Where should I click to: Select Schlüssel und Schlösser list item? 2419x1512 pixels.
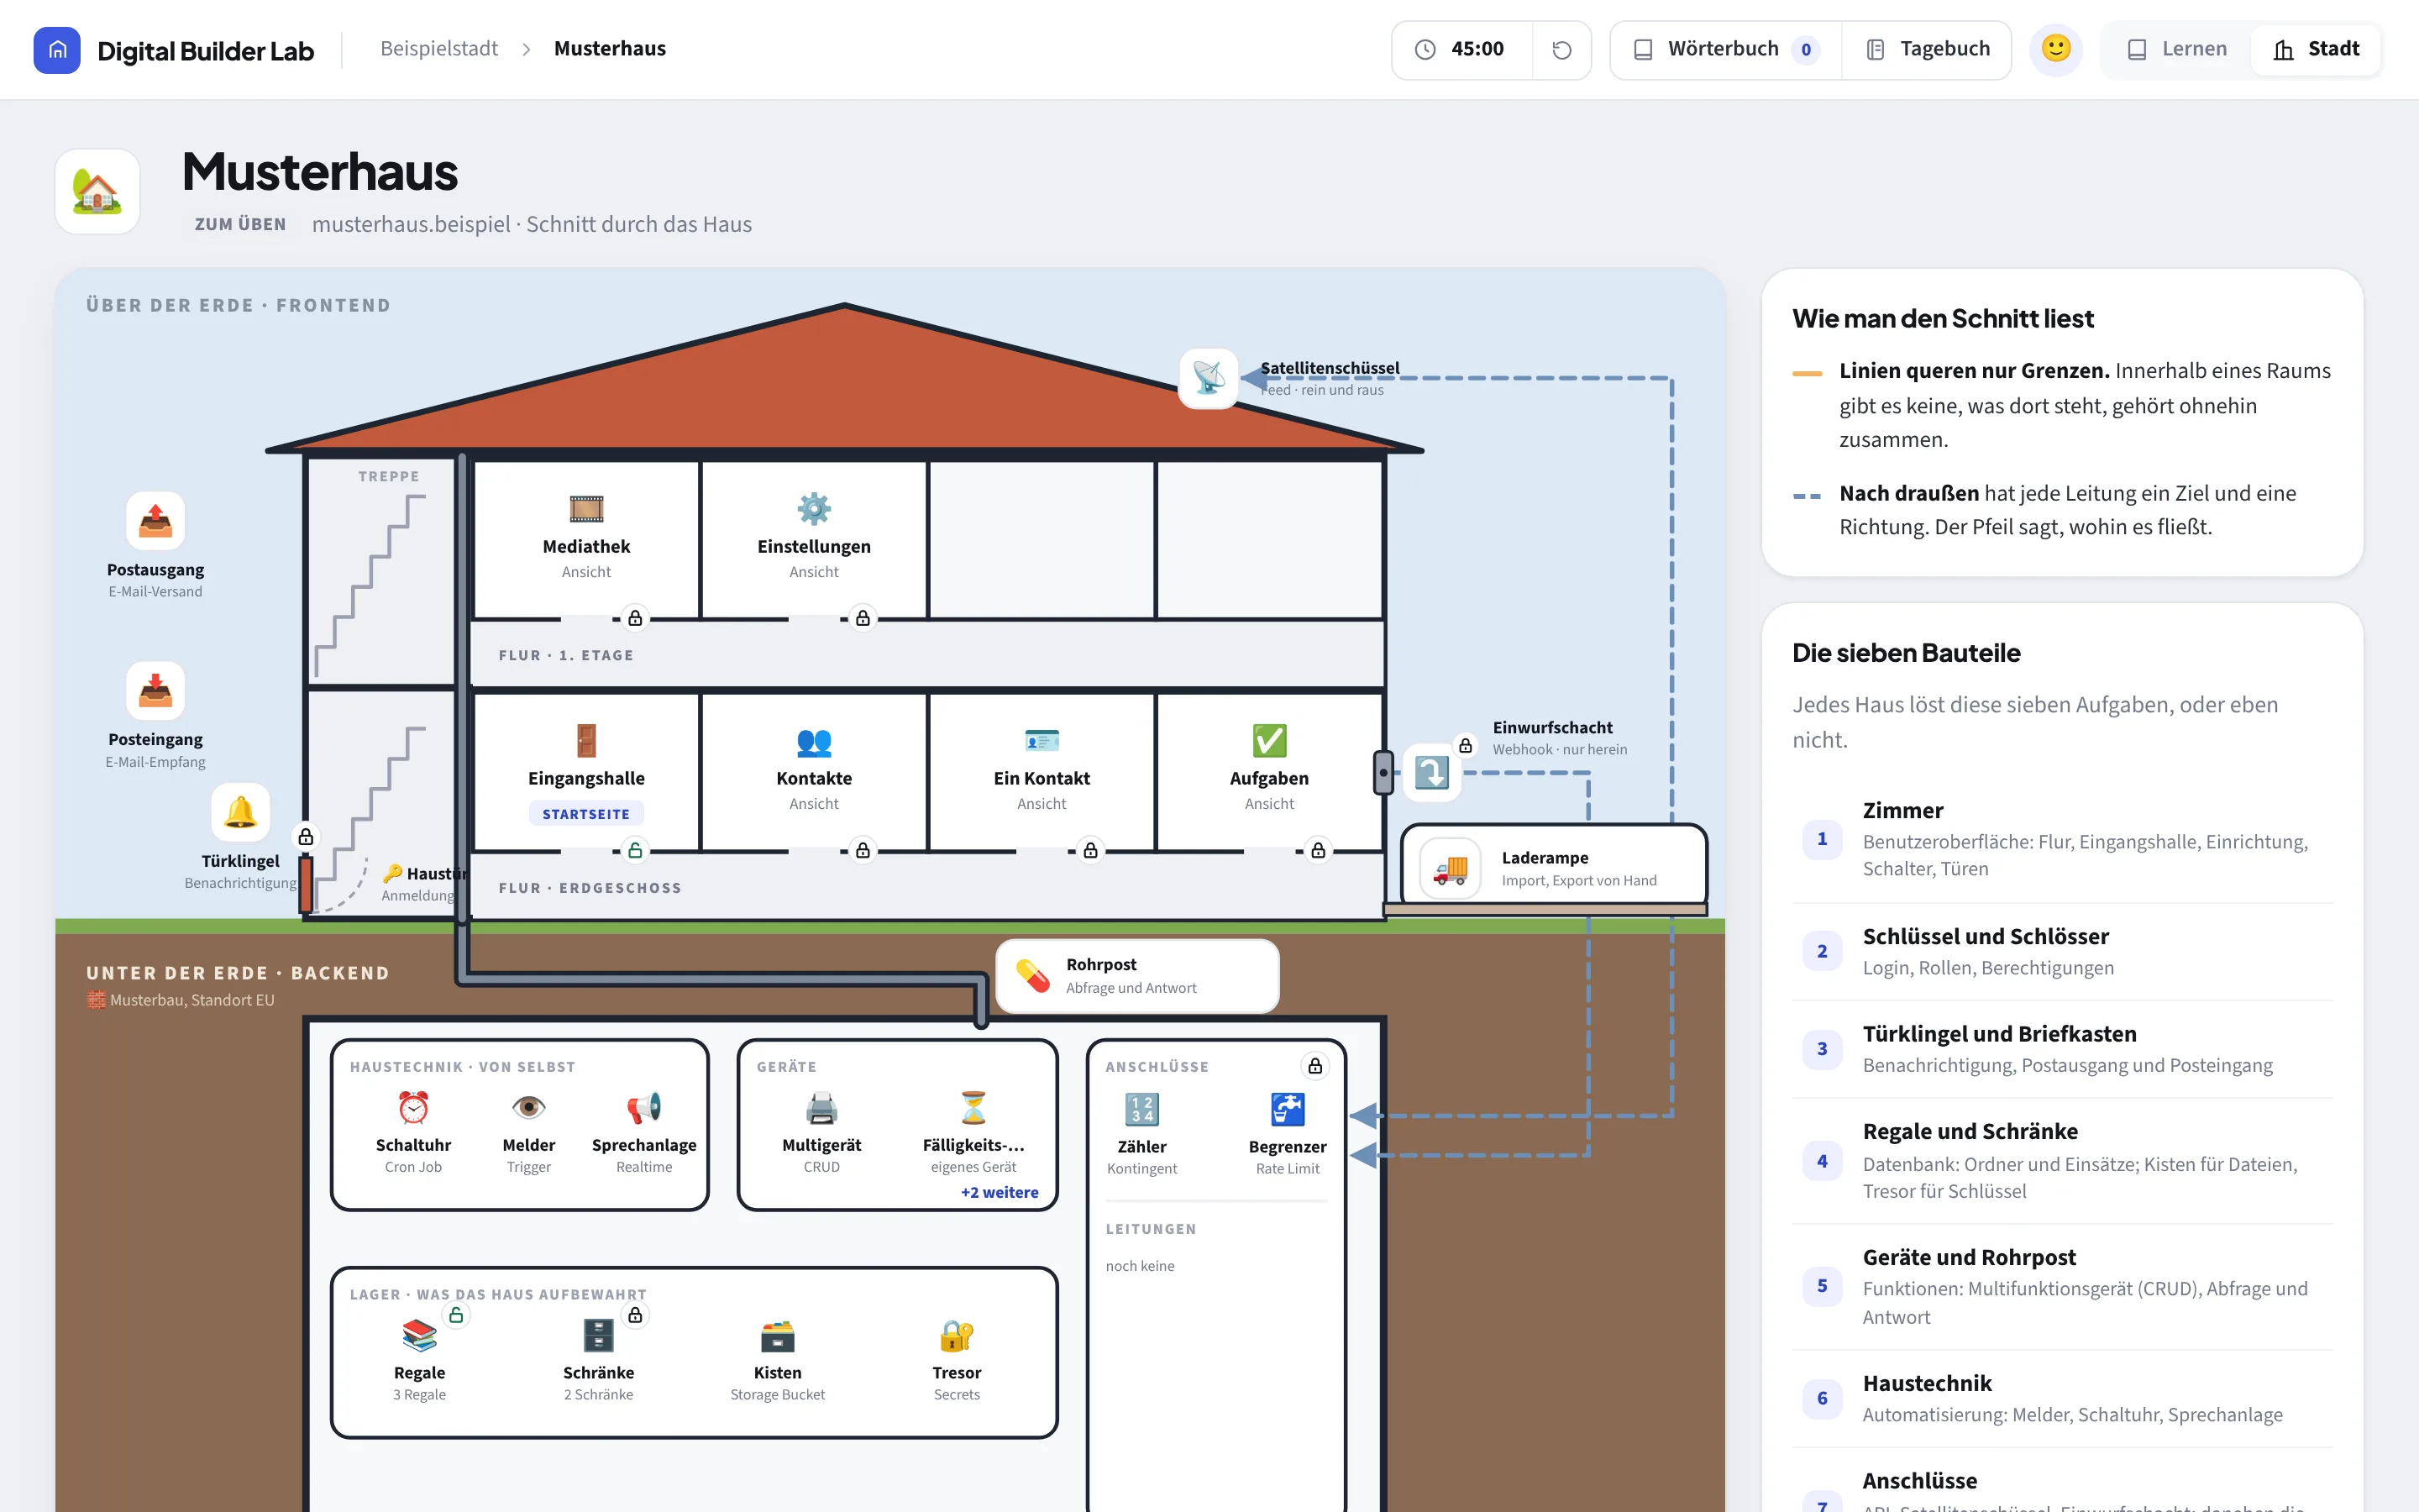point(2062,951)
